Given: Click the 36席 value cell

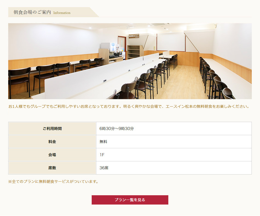Looking at the screenshot, I should pos(174,168).
